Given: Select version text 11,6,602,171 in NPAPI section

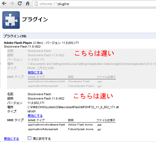Looking at the screenshot, I should tap(36, 103).
